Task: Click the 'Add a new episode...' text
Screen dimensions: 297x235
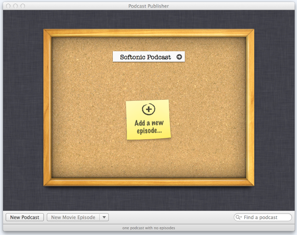Action: [x=148, y=127]
